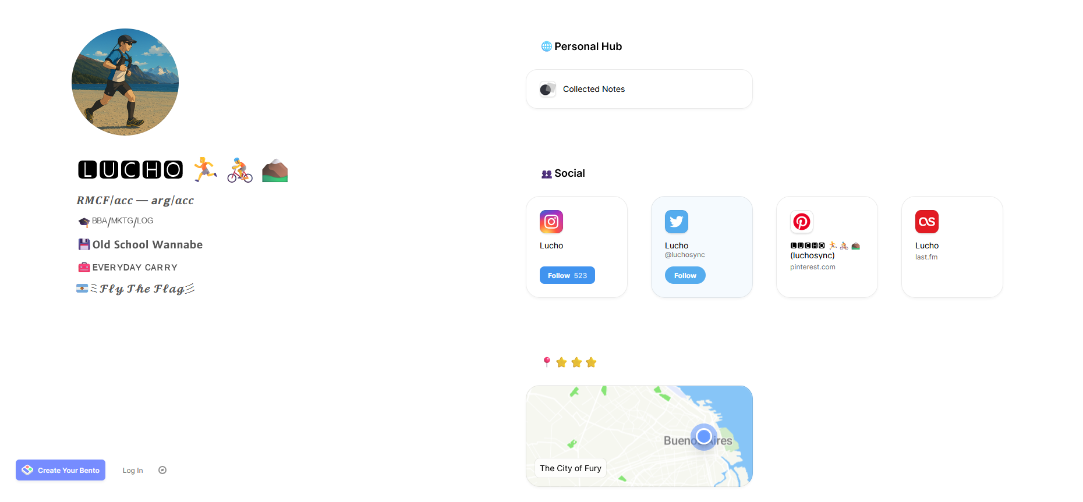This screenshot has width=1083, height=502.
Task: Click Create Your Bento button
Action: [x=61, y=470]
